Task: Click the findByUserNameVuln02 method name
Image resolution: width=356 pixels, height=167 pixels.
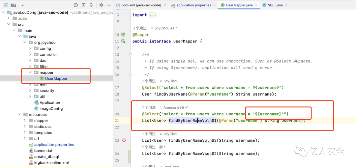Action: tap(192, 140)
